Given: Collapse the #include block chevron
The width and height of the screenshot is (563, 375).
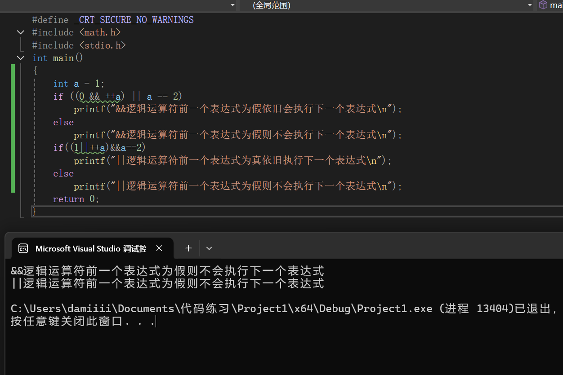Looking at the screenshot, I should [20, 32].
